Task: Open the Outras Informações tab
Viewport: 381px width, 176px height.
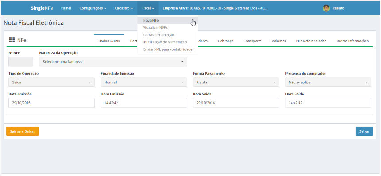Action: 352,41
